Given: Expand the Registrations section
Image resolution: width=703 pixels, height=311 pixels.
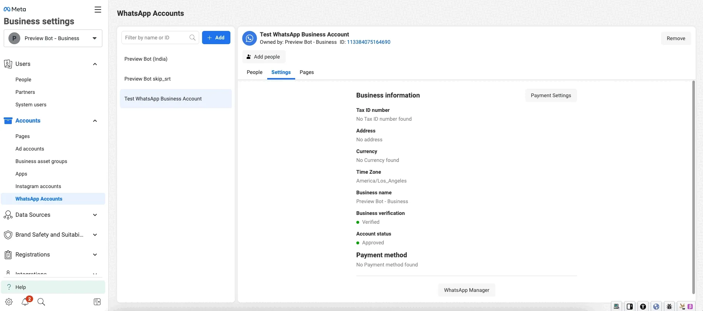Looking at the screenshot, I should pyautogui.click(x=95, y=255).
